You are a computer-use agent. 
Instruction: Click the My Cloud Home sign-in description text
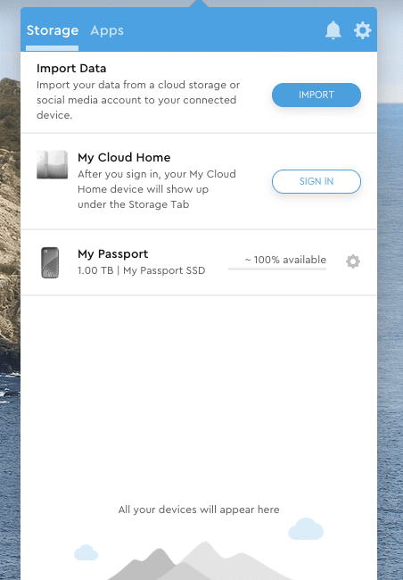[x=157, y=189]
